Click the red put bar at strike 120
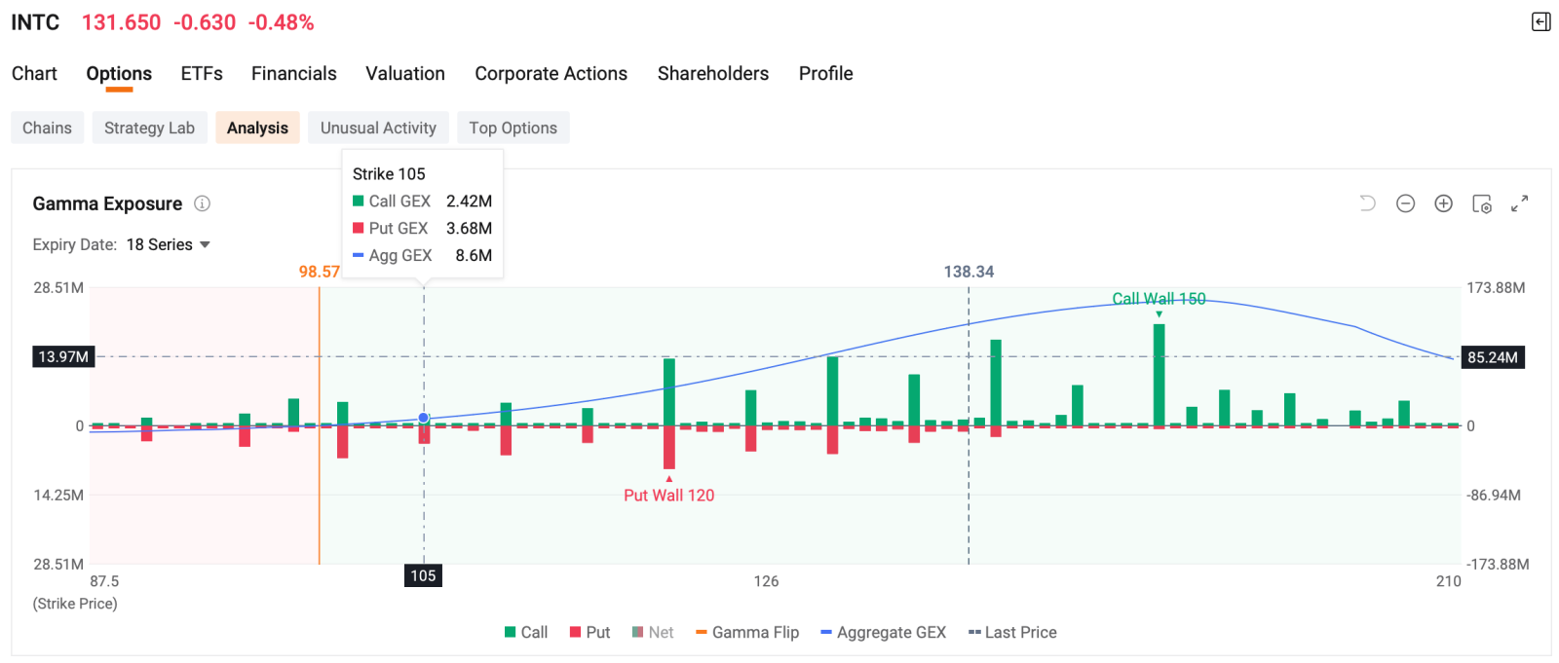The height and width of the screenshot is (663, 1559). point(669,448)
